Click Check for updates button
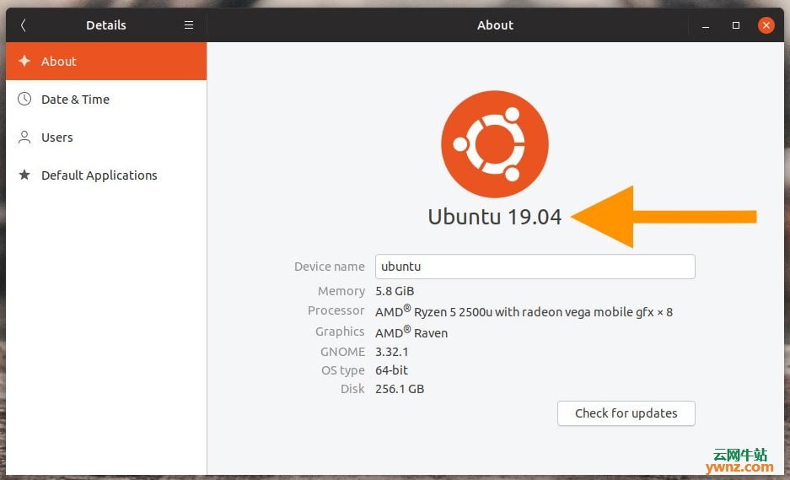790x480 pixels. [626, 413]
